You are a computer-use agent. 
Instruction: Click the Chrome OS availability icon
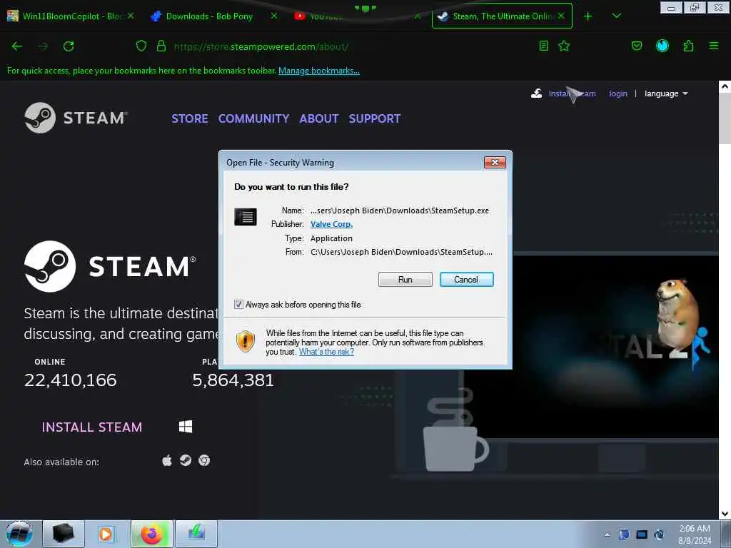coord(204,461)
